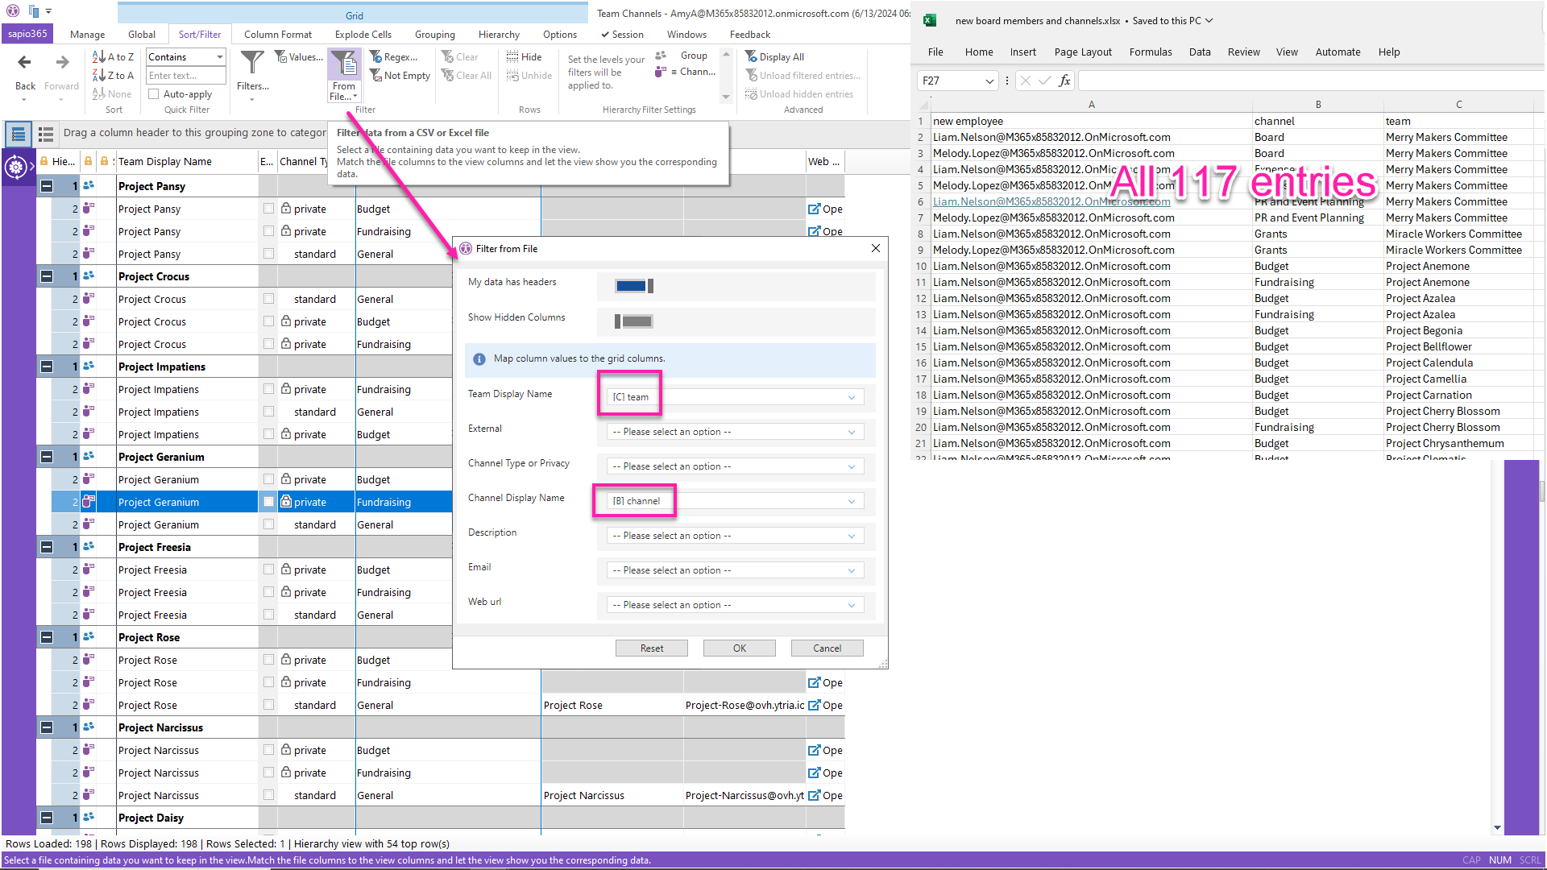Viewport: 1547px width, 870px height.
Task: Open Excel Formulas tab
Action: coord(1151,52)
